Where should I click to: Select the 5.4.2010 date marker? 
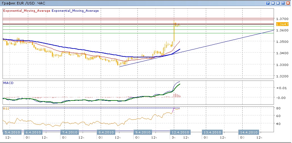click(12, 132)
